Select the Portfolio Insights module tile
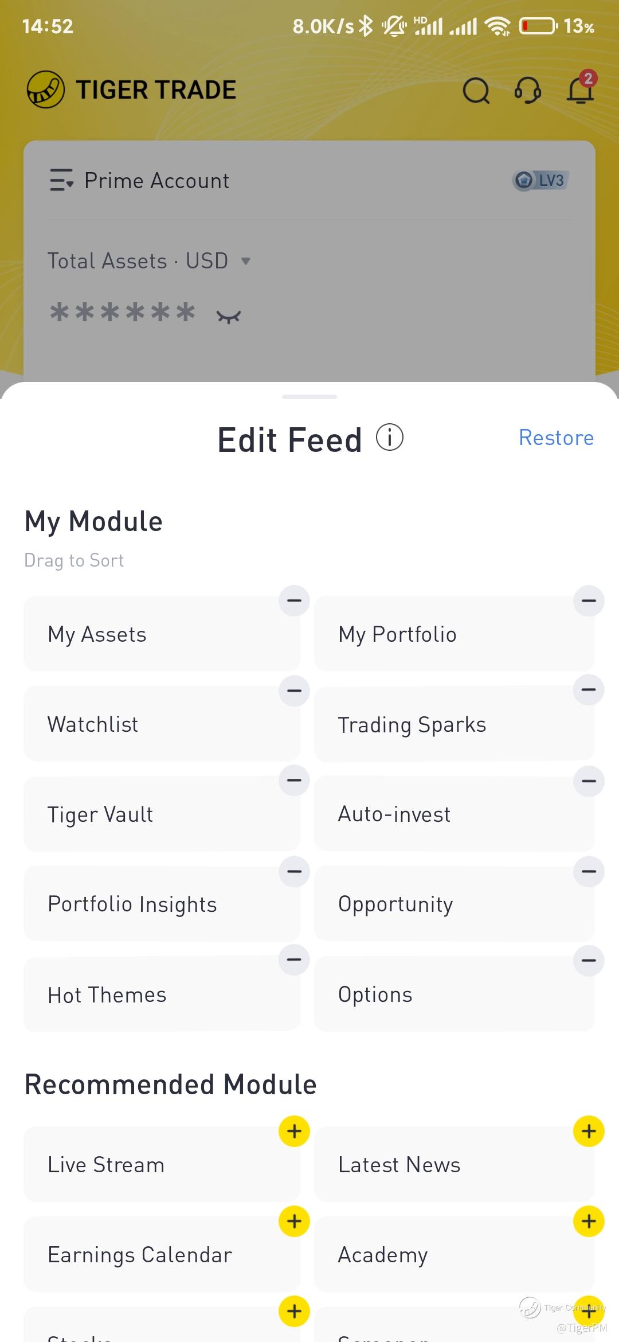Image resolution: width=619 pixels, height=1342 pixels. (162, 904)
